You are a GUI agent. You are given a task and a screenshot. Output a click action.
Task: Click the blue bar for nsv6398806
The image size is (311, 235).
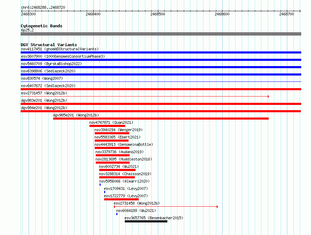(161, 74)
